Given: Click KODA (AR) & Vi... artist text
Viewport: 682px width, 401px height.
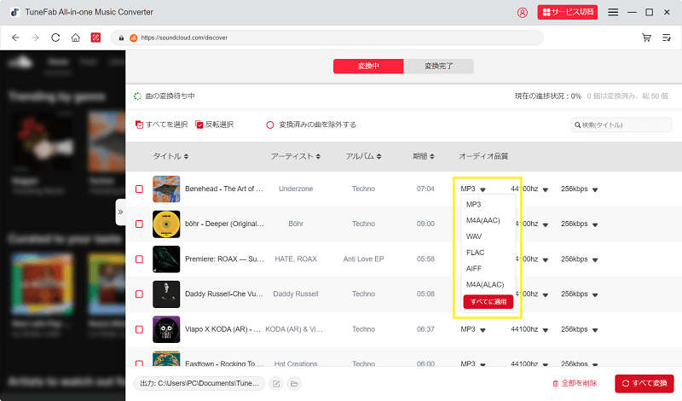Looking at the screenshot, I should [x=294, y=329].
